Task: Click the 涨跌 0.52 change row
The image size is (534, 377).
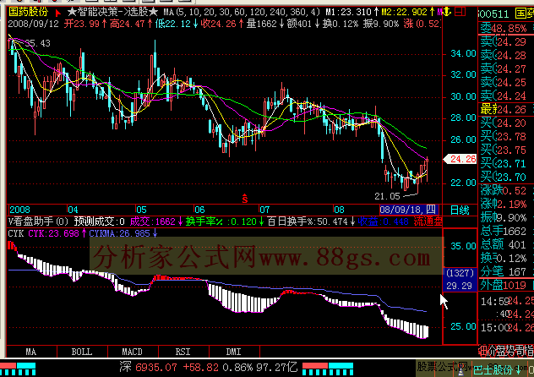Action: [x=506, y=190]
